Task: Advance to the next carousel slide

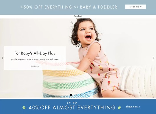Action: click(x=153, y=58)
